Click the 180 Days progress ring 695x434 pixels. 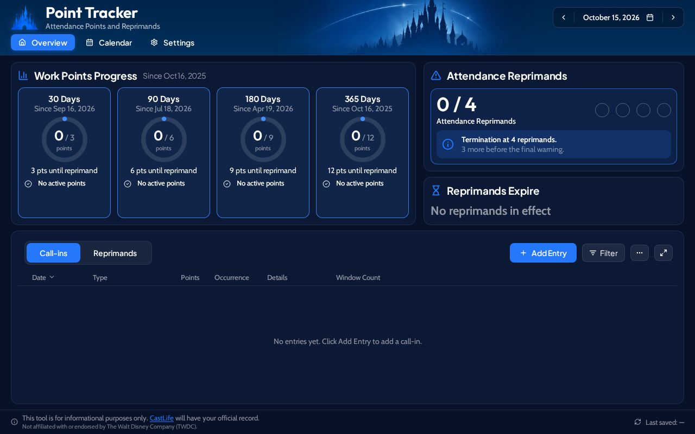coord(263,139)
